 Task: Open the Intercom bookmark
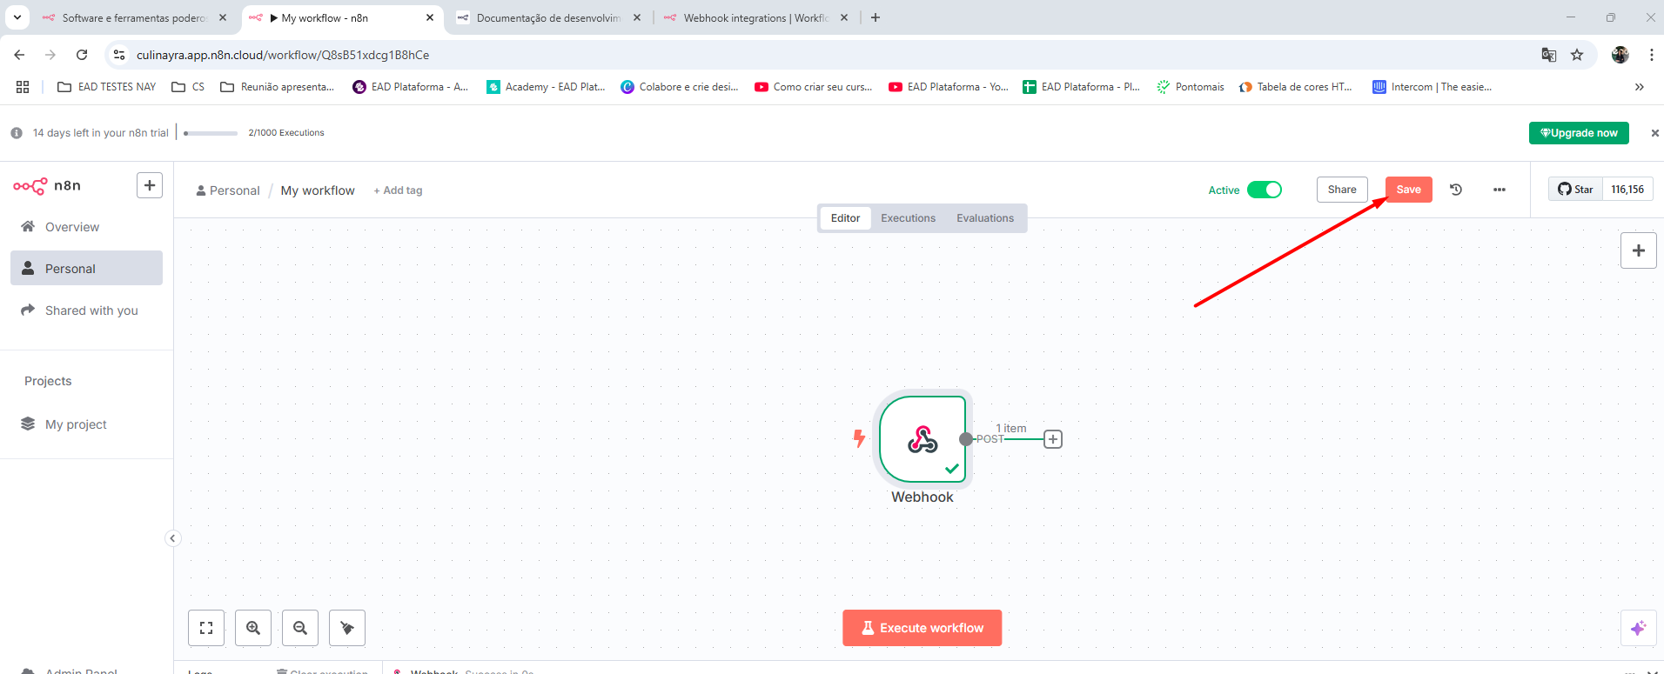click(1432, 87)
